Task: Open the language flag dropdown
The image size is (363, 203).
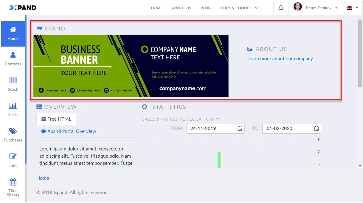Action: coord(352,8)
